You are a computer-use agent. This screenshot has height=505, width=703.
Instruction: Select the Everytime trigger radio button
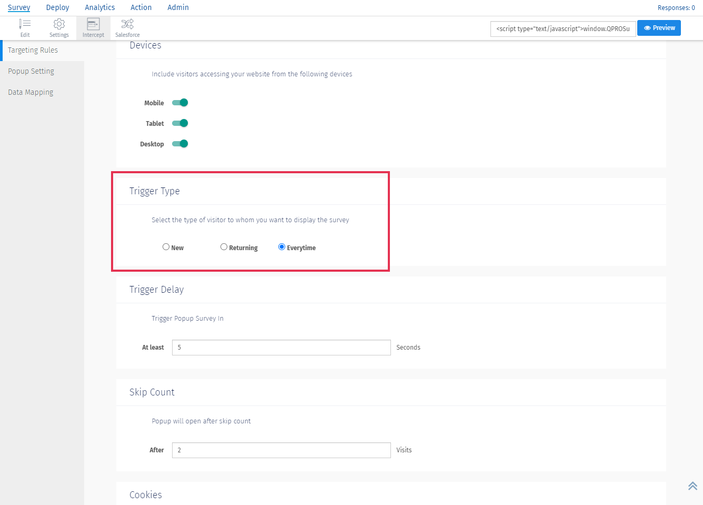(282, 247)
